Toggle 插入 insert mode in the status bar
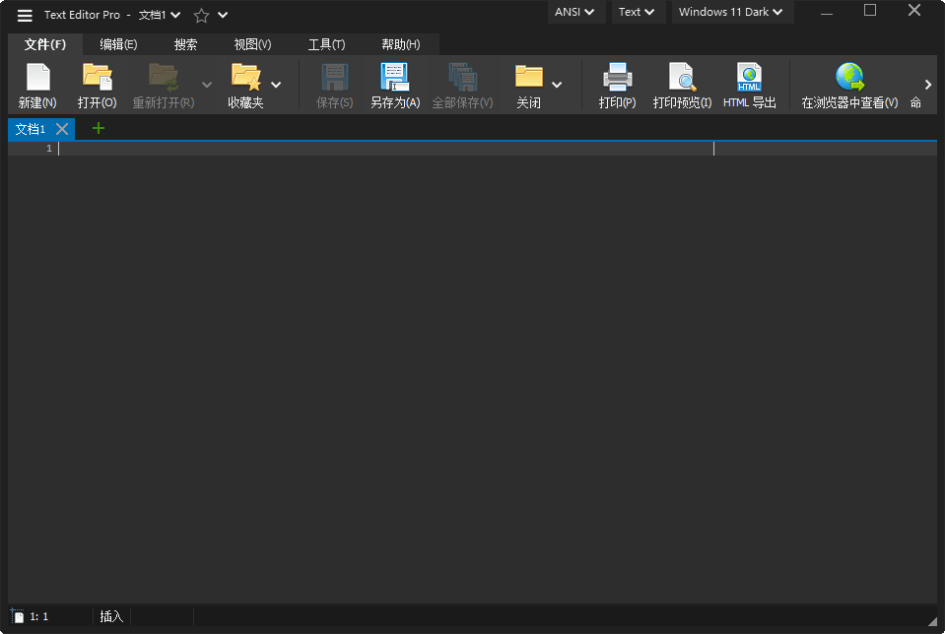Viewport: 945px width, 634px height. 110,615
